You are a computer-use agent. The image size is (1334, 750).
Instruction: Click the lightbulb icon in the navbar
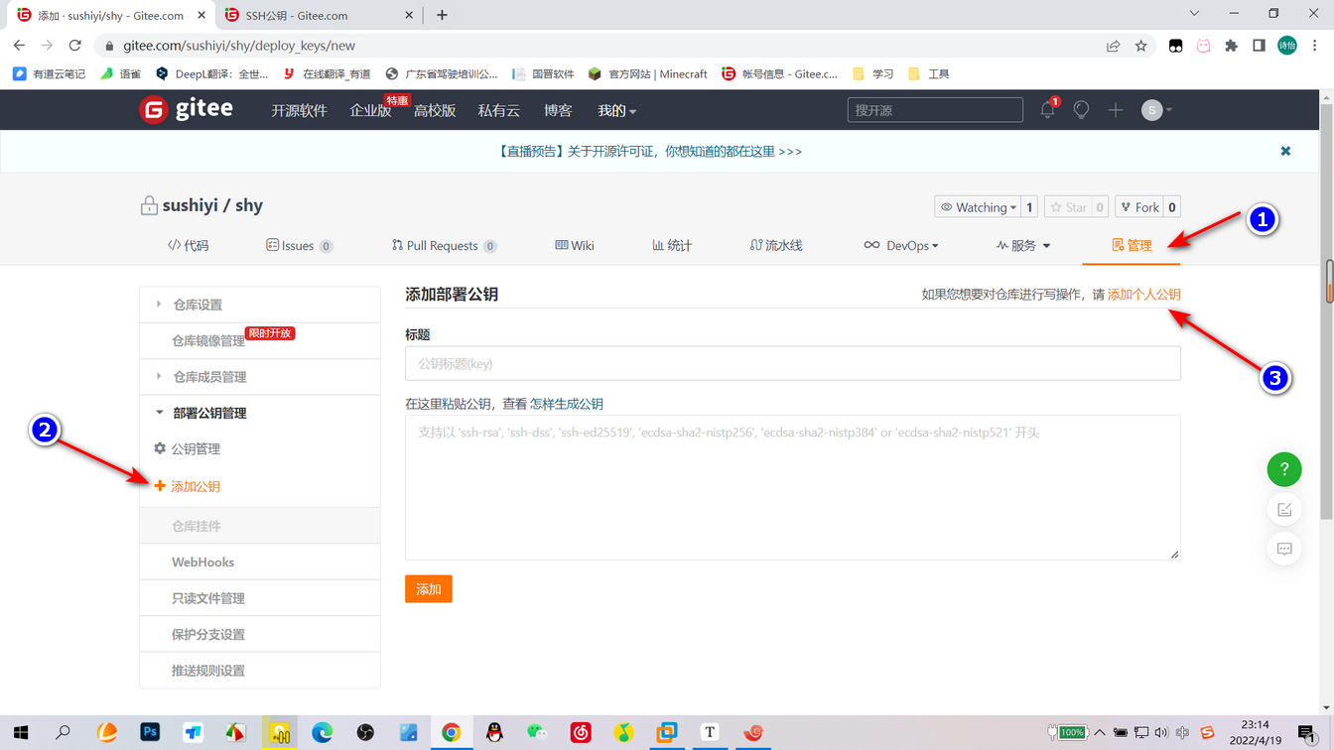coord(1081,110)
